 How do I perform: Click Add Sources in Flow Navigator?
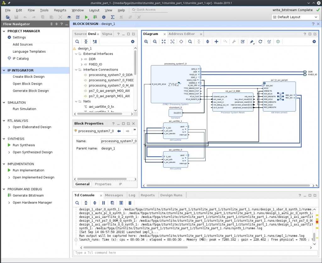tap(23, 44)
